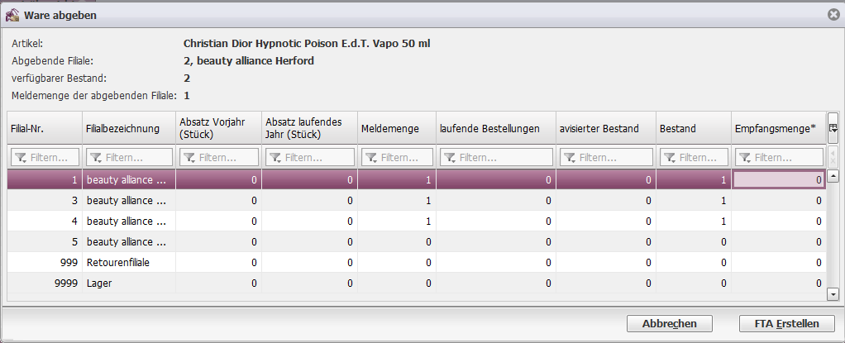
Task: Sort by Absatz Vorjahr (Stück) column header
Action: tap(217, 128)
